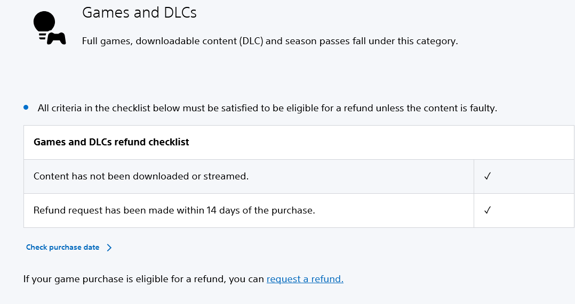
Task: Click the Games and DLCs lightbulb controller icon
Action: point(49,28)
